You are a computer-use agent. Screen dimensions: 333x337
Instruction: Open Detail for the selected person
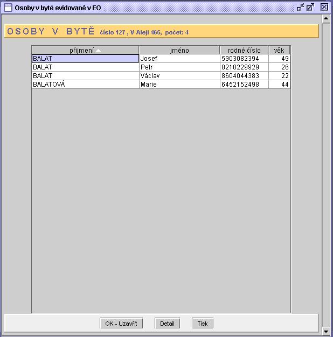tap(167, 323)
